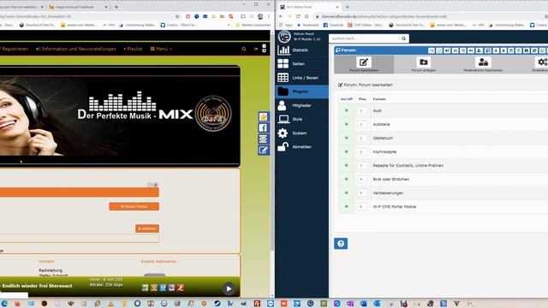
Task: Click Abmelden to log out
Action: pos(301,146)
